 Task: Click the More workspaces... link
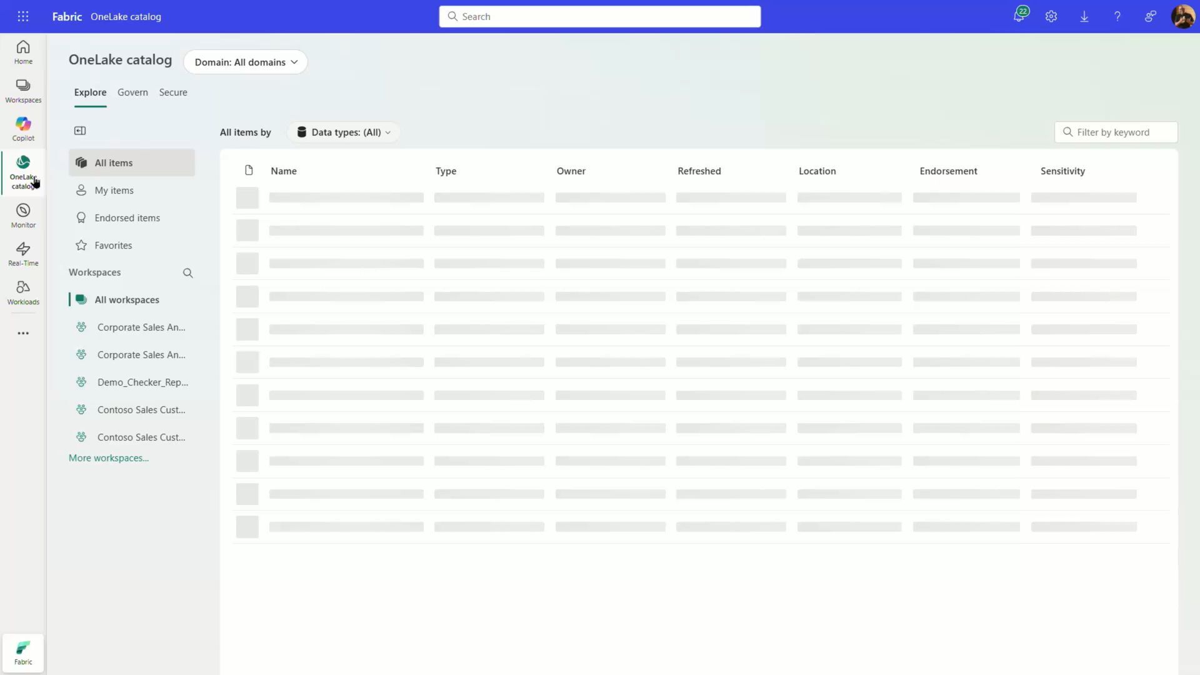[x=109, y=458]
